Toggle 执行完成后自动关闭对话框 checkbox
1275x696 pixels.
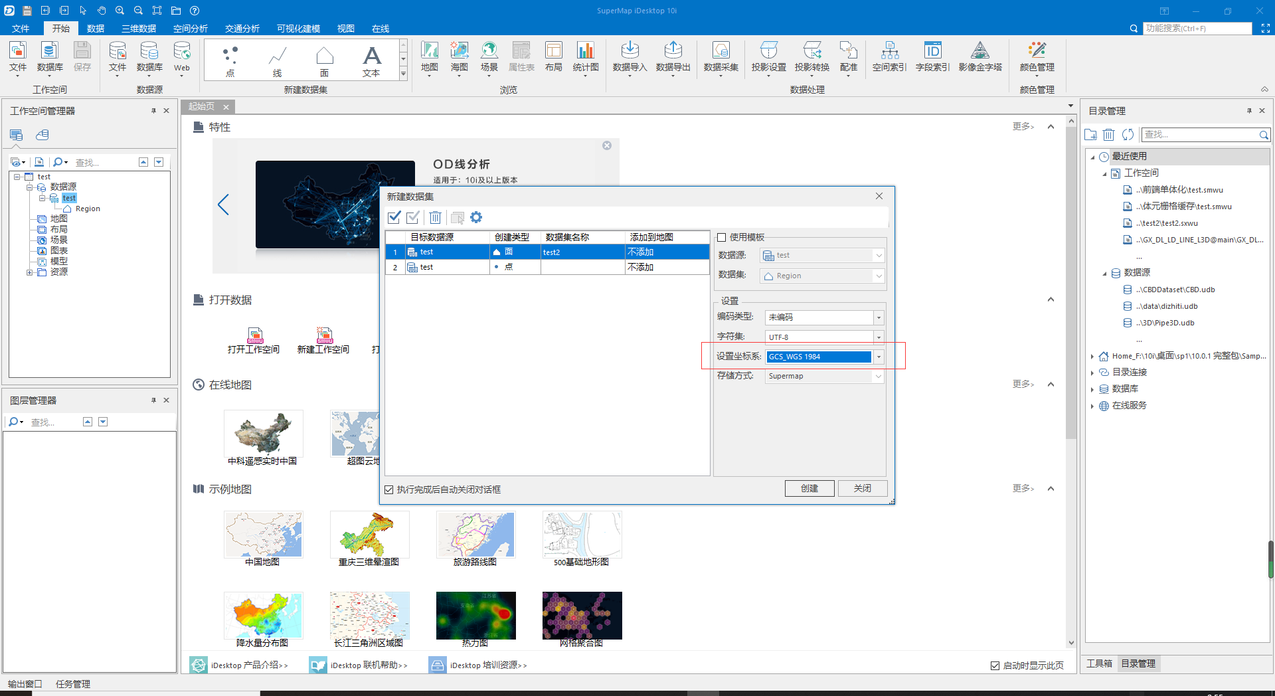[x=389, y=489]
